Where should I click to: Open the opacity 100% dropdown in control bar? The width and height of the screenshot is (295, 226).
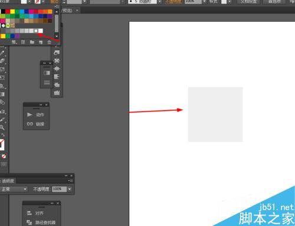tap(204, 2)
